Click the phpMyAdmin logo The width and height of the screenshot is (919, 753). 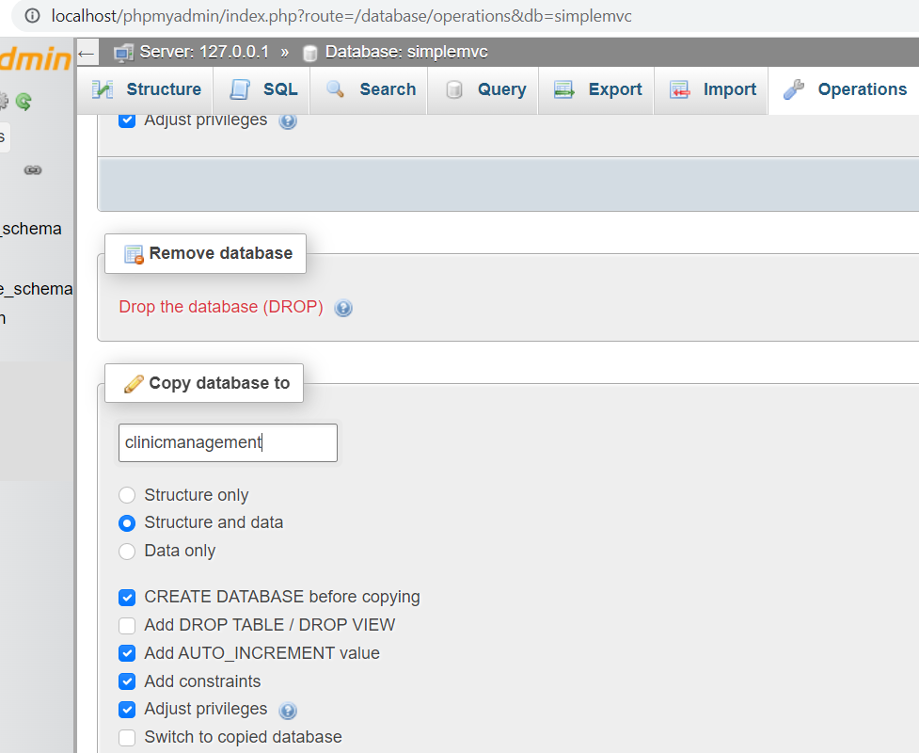click(x=36, y=60)
